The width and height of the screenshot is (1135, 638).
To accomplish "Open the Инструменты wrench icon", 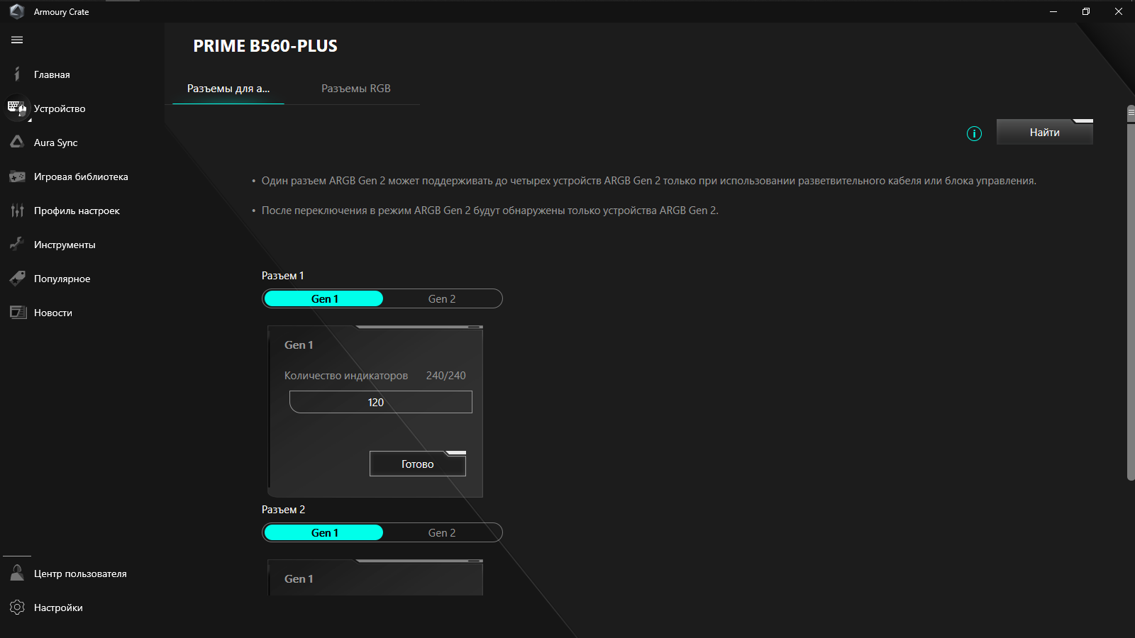I will click(x=17, y=245).
